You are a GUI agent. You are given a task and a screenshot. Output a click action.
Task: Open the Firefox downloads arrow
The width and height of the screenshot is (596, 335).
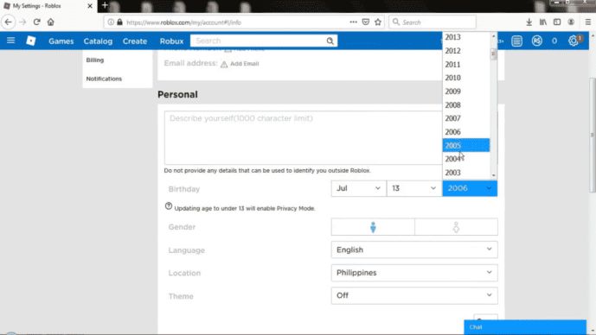(529, 22)
